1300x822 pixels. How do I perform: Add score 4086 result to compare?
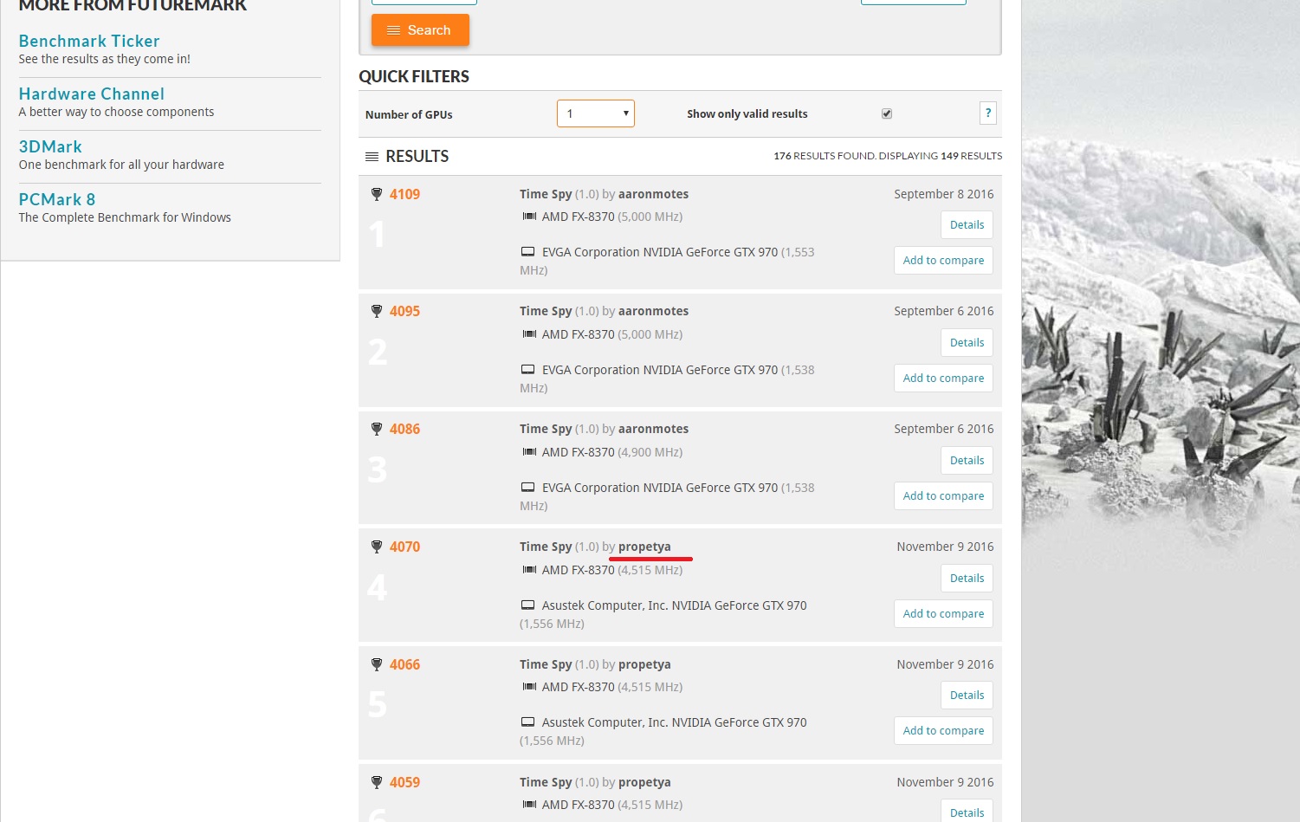point(943,496)
